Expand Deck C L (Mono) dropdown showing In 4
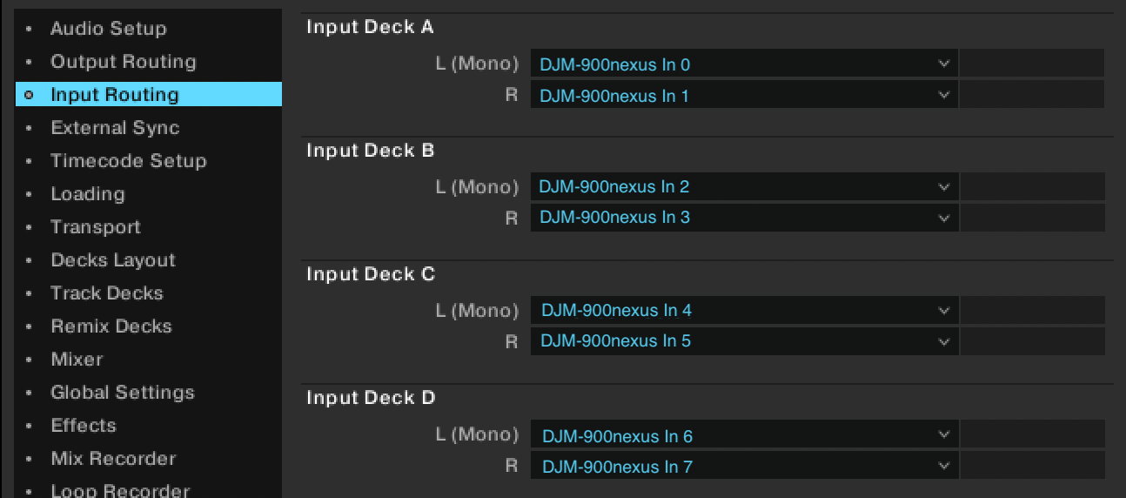 pos(744,310)
